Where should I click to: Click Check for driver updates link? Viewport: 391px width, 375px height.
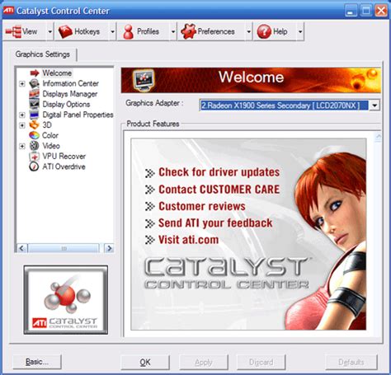click(x=219, y=172)
